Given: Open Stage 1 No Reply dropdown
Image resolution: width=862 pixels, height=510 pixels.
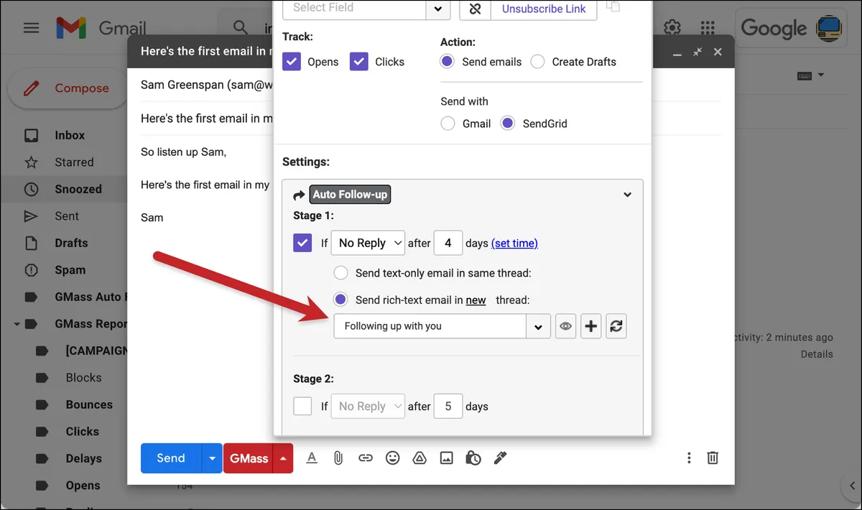Looking at the screenshot, I should click(368, 243).
